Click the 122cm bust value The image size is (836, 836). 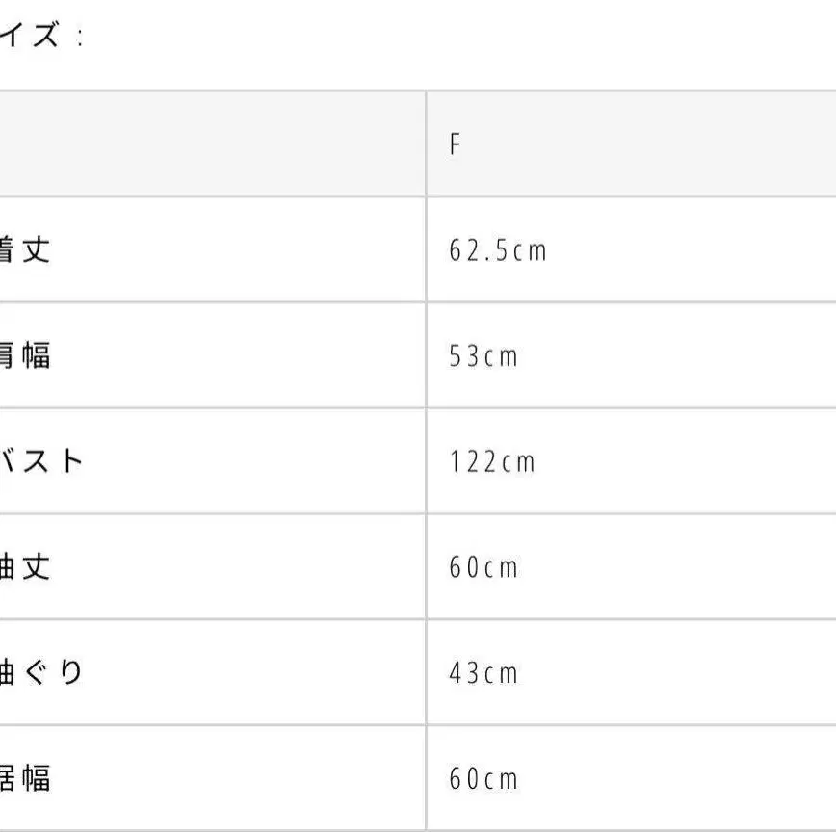tap(491, 462)
